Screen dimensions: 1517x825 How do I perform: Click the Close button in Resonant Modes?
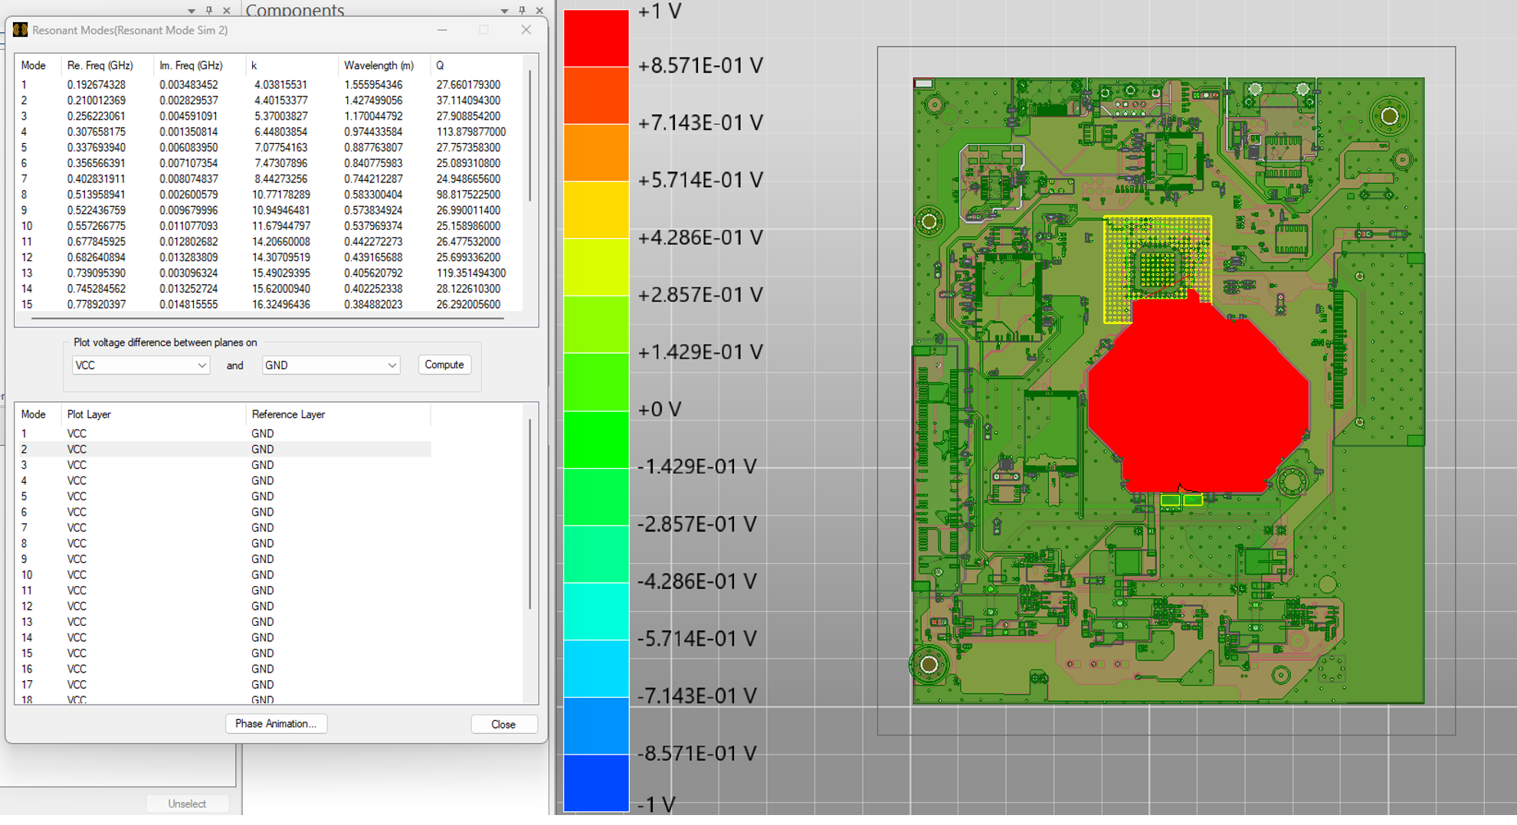tap(503, 724)
